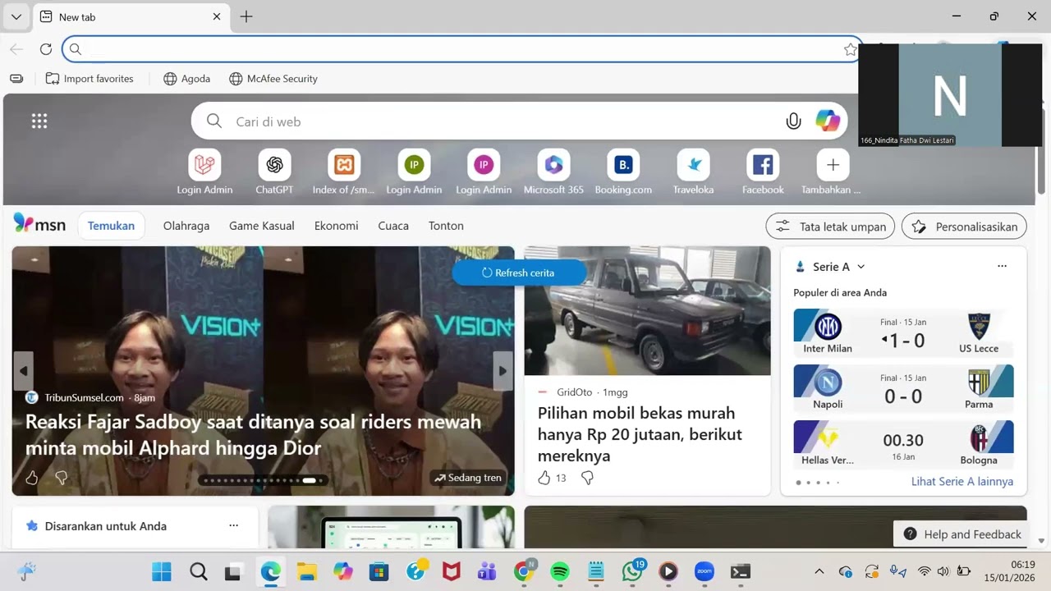
Task: Click the browser back arrow
Action: [x=16, y=49]
